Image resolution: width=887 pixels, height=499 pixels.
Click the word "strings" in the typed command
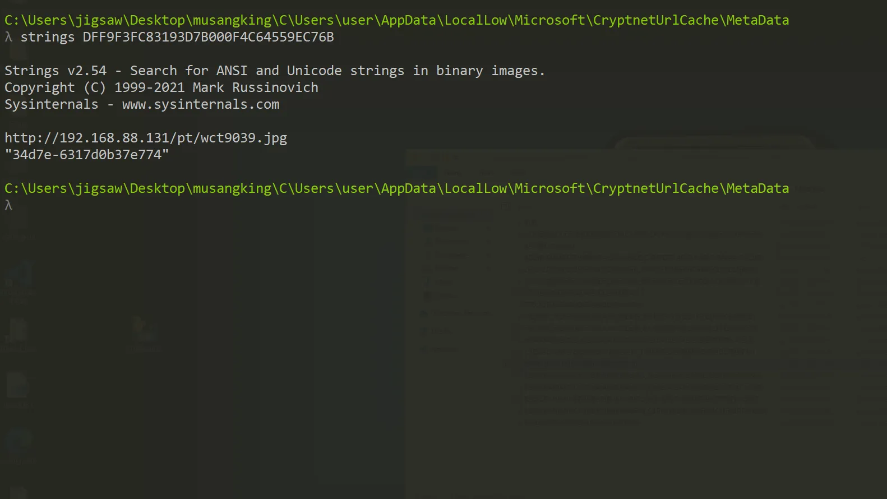[48, 37]
